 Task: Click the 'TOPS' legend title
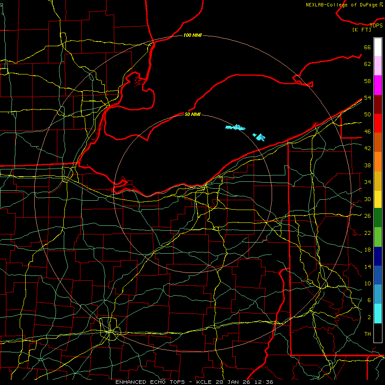click(x=376, y=25)
